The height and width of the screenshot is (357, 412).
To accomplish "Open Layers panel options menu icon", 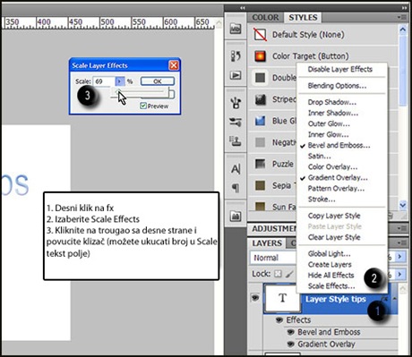I will [402, 243].
